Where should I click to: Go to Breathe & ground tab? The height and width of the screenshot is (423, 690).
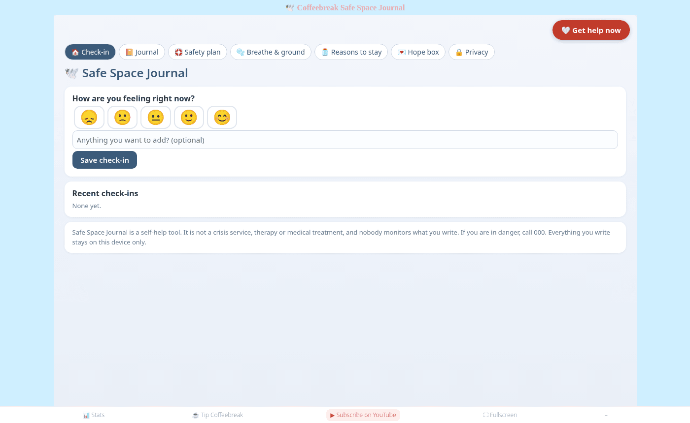(271, 52)
